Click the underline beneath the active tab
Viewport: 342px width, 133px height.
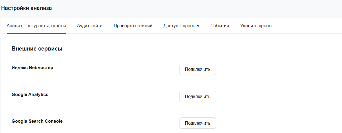click(36, 33)
